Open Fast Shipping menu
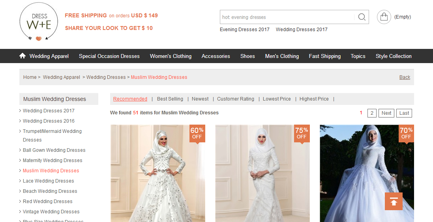The width and height of the screenshot is (433, 222). pyautogui.click(x=325, y=56)
